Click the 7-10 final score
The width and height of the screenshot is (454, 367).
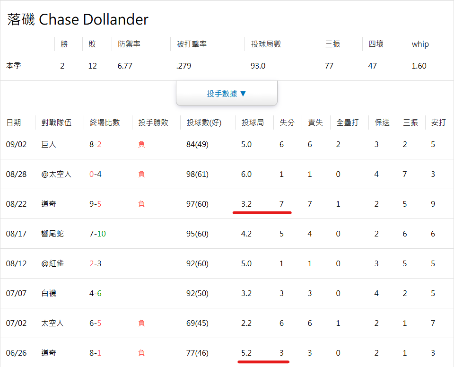[x=97, y=234]
